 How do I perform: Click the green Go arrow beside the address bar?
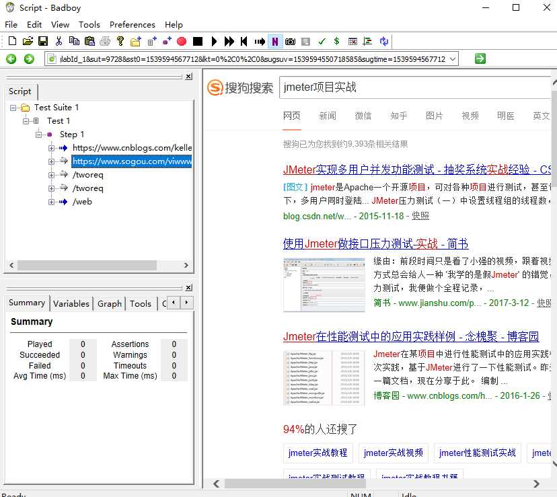tap(480, 59)
